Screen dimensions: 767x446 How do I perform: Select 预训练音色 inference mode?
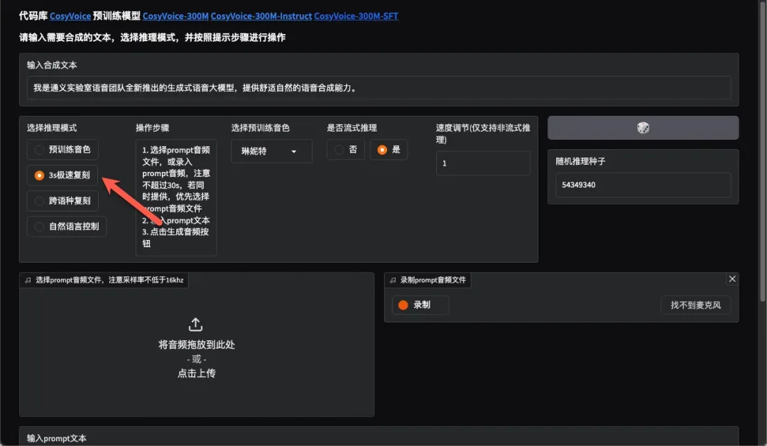[x=62, y=150]
